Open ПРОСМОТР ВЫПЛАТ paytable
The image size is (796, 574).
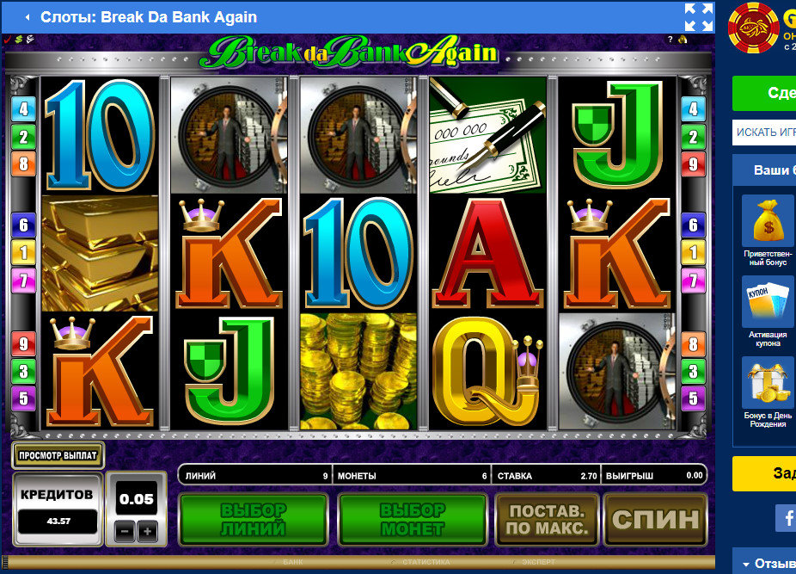tap(58, 455)
